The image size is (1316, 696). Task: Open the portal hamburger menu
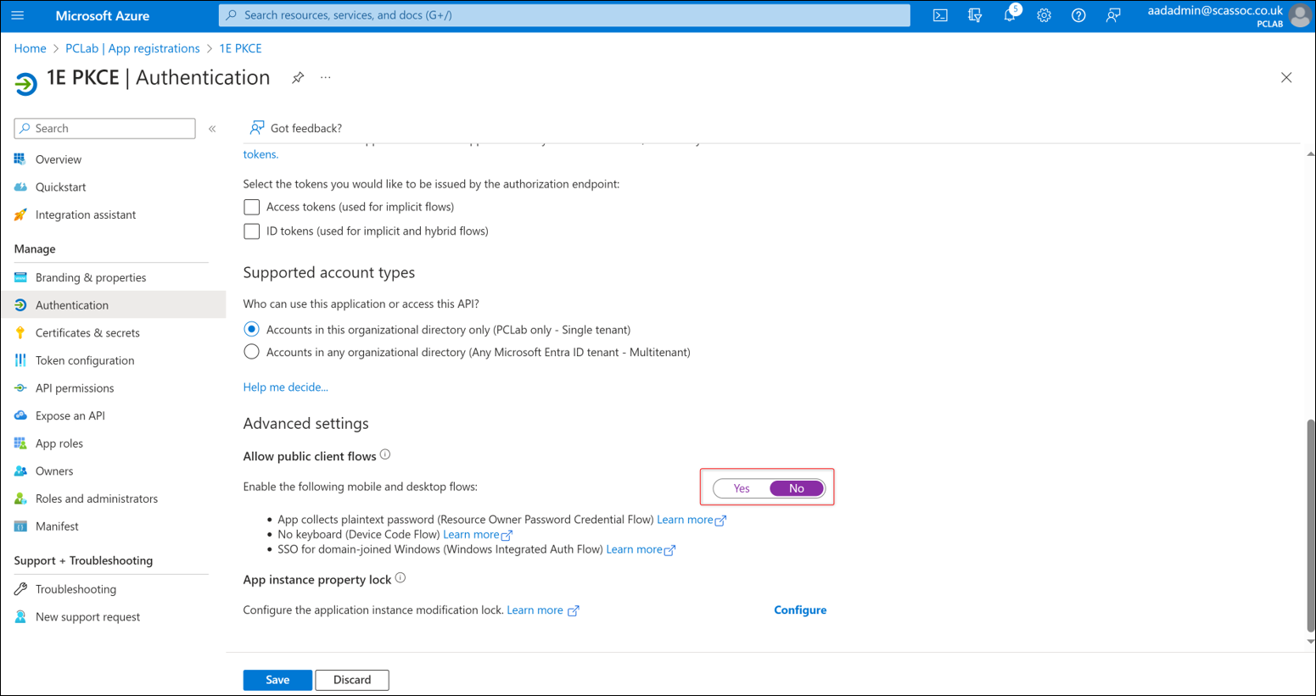click(x=18, y=15)
